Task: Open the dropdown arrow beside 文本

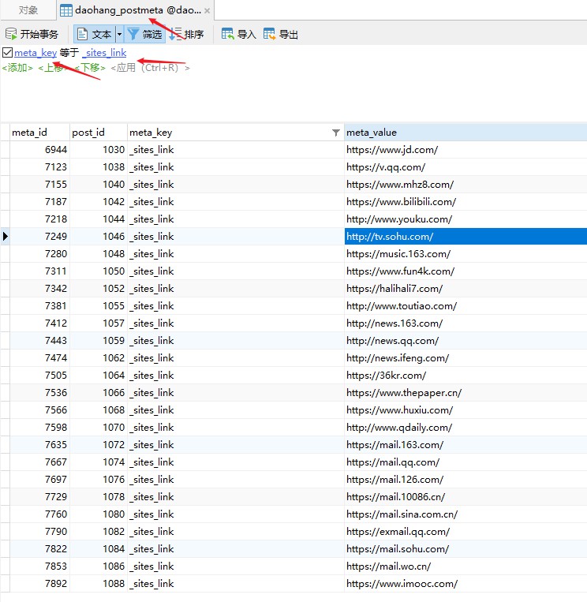Action: pyautogui.click(x=119, y=34)
